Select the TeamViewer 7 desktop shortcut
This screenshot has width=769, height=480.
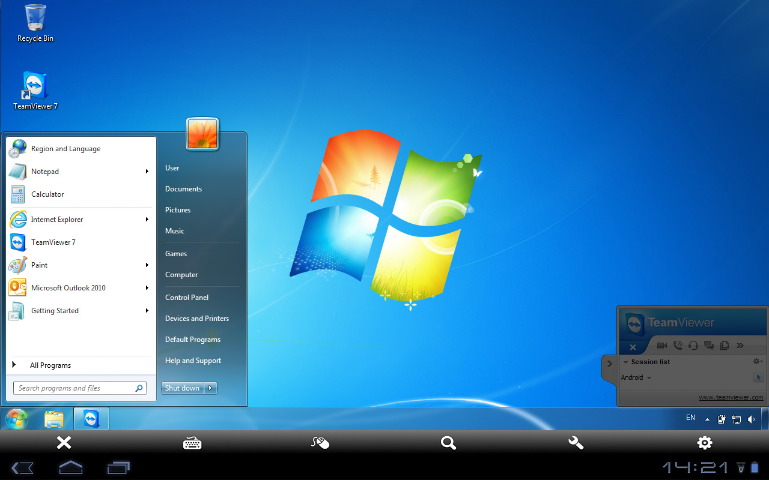(35, 91)
